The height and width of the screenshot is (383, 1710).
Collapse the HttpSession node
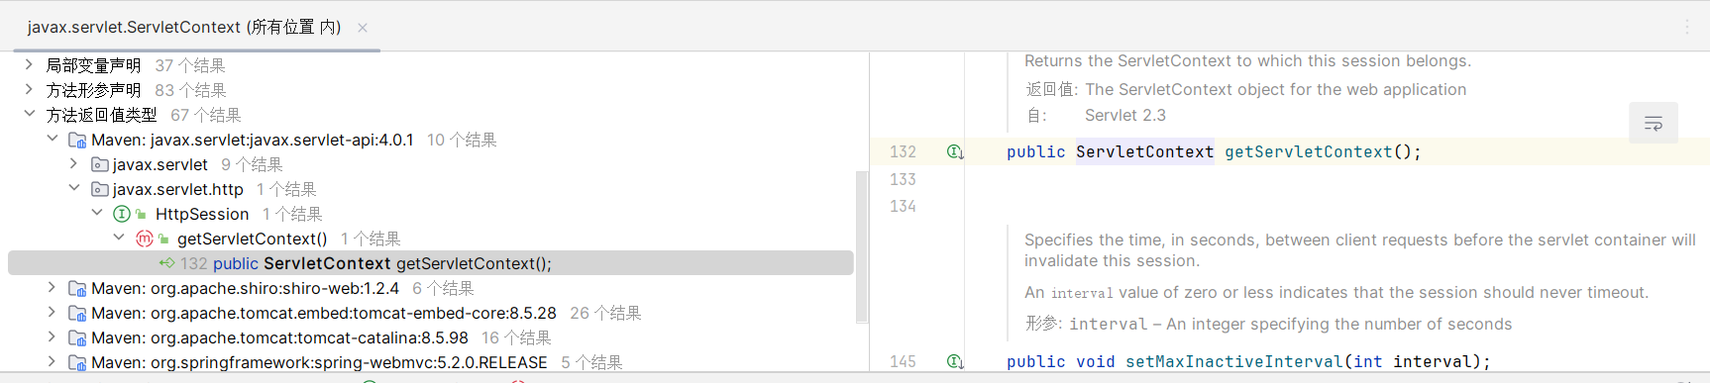pyautogui.click(x=97, y=214)
